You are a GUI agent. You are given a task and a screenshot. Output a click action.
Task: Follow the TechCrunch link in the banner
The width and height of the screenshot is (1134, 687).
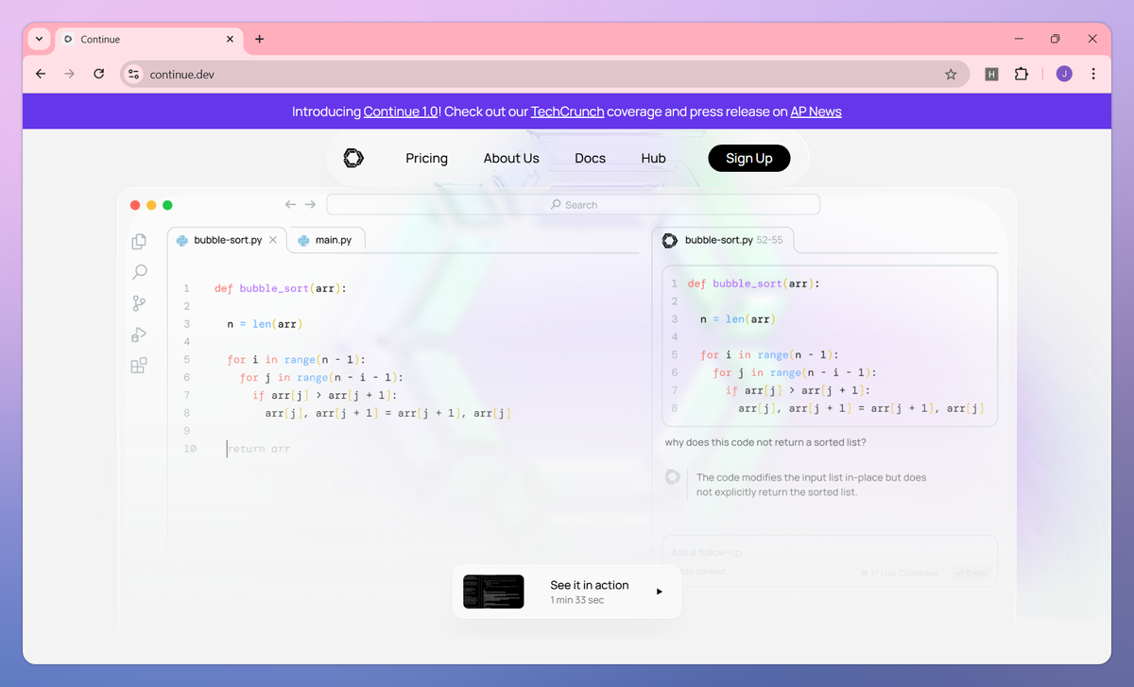coord(567,112)
